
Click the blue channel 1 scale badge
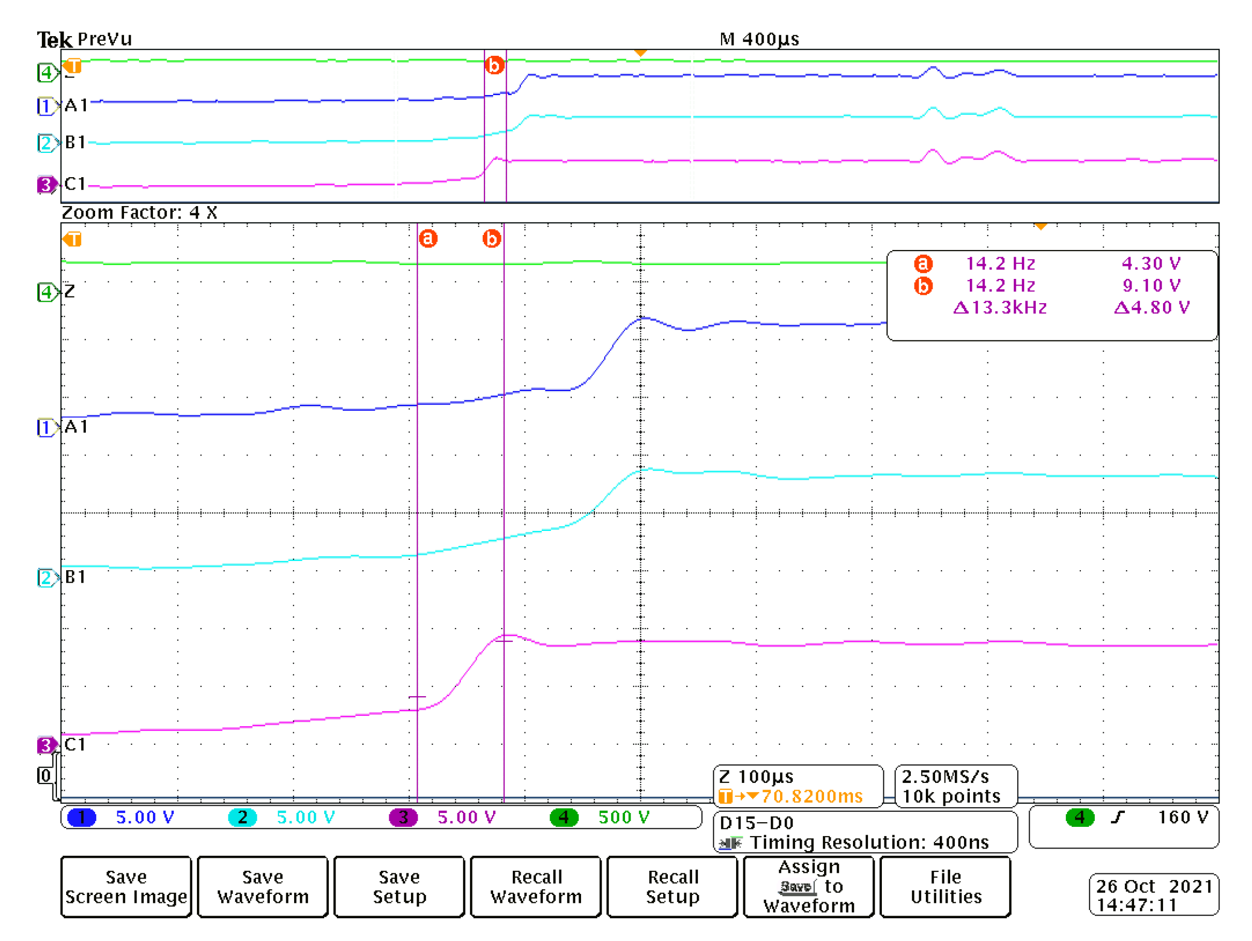tap(82, 817)
